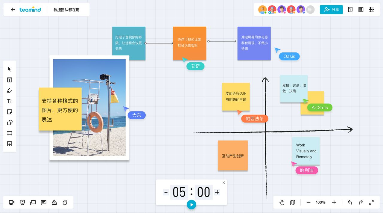
Task: Increase timer with plus button
Action: (217, 192)
